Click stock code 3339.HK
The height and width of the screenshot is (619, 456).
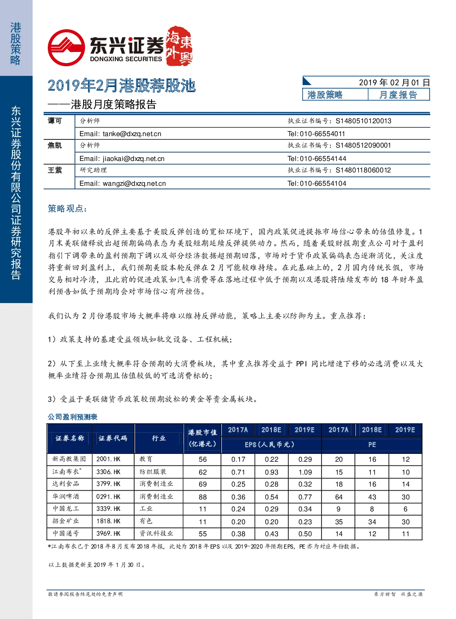(108, 509)
